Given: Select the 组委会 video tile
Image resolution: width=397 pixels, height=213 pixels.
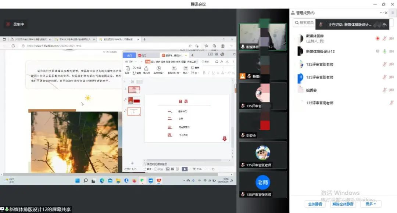Looking at the screenshot, I should point(263,126).
